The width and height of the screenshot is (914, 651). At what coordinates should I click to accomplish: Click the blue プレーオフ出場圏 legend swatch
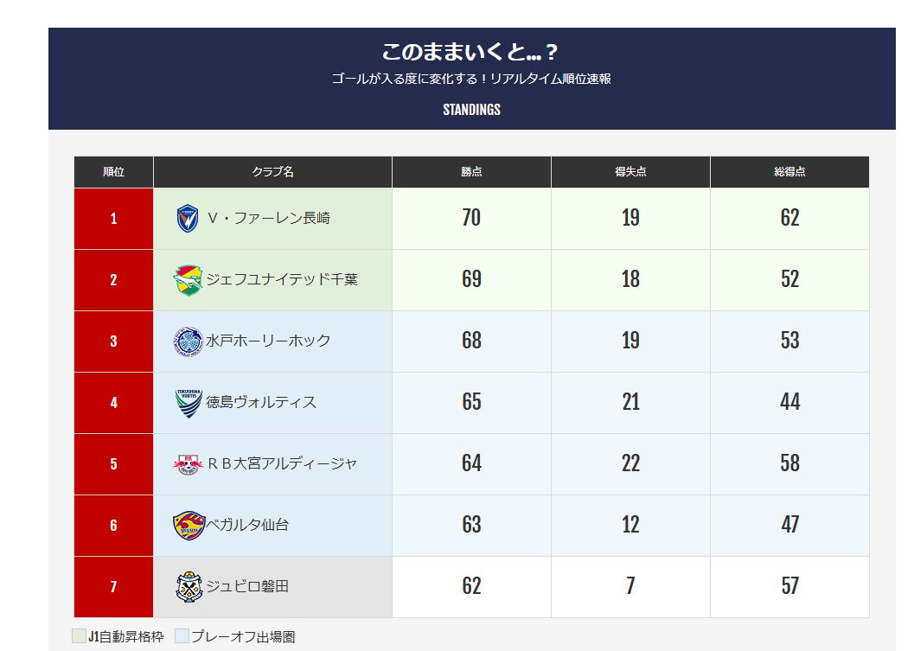182,636
